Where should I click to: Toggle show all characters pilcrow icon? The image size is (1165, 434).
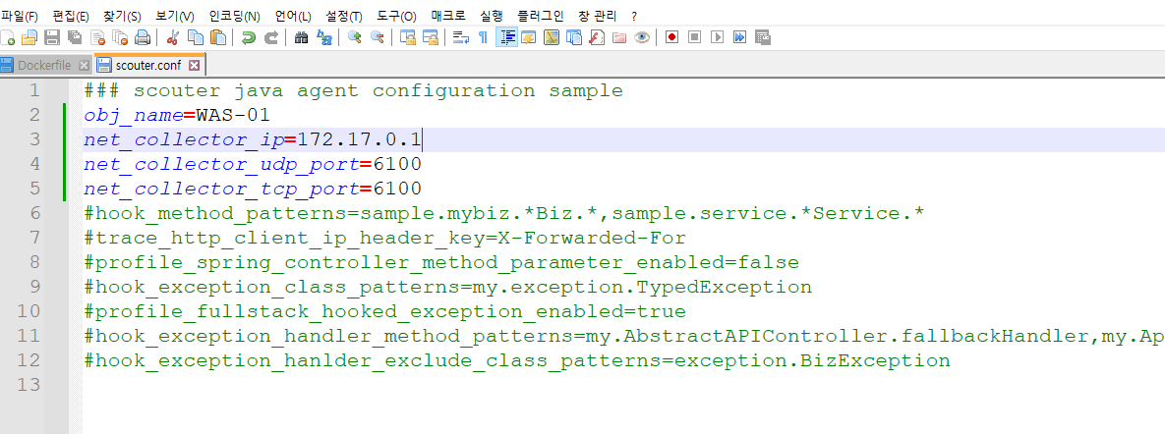(x=483, y=37)
